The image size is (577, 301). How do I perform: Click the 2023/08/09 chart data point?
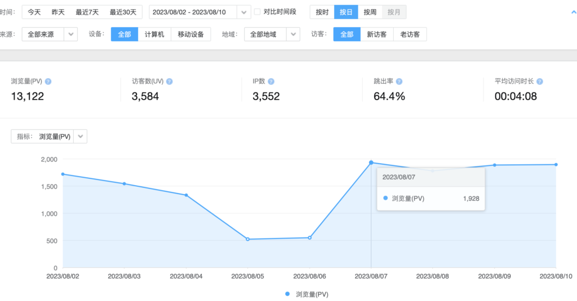(x=495, y=165)
